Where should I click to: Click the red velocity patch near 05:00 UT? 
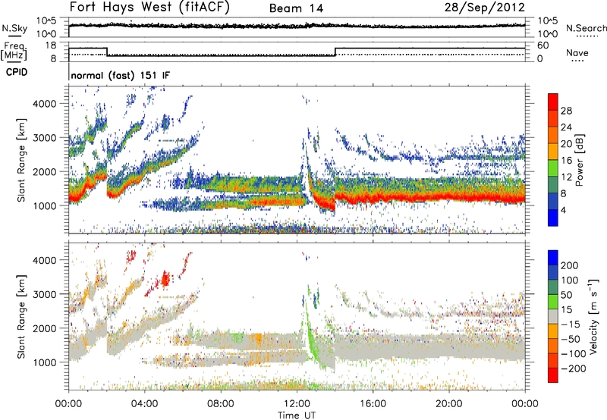(x=165, y=278)
